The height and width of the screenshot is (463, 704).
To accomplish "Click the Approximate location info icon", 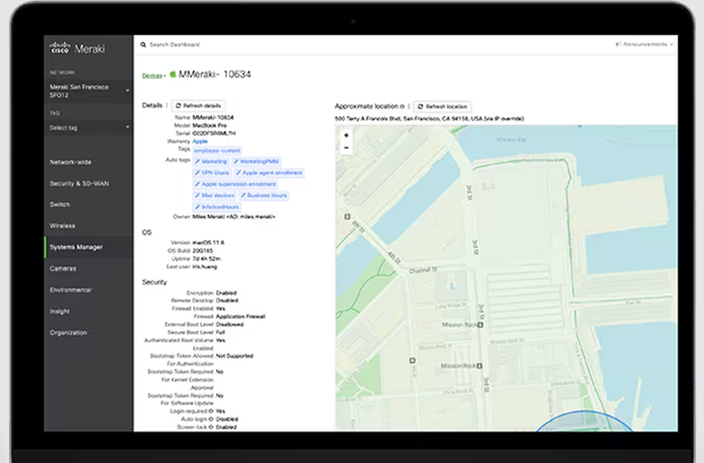I will [402, 106].
